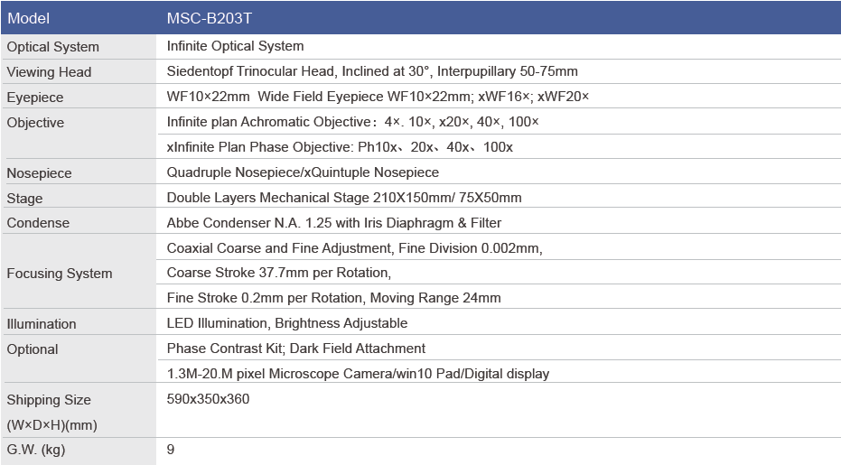Click the Optical System row label

coord(52,47)
